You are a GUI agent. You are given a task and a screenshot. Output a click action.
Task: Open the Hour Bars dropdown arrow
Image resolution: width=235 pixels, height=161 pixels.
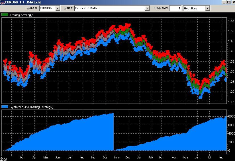[207, 8]
